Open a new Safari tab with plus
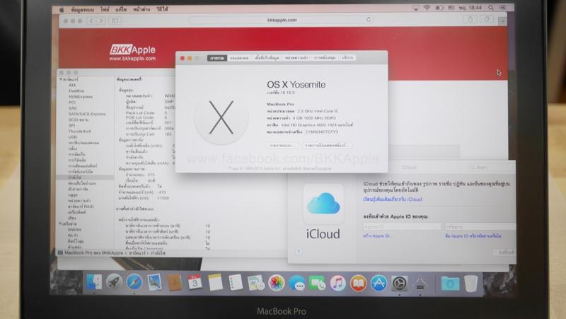The image size is (566, 319). click(x=502, y=21)
